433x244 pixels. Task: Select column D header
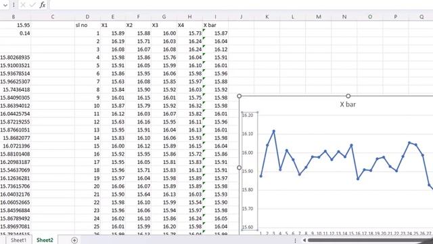pos(87,17)
